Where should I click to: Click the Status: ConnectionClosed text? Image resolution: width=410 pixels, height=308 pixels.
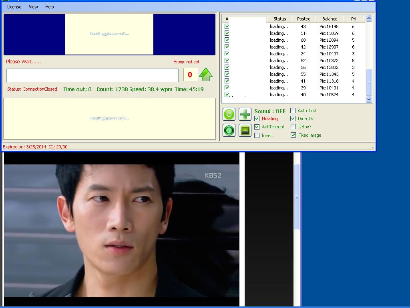pos(32,89)
